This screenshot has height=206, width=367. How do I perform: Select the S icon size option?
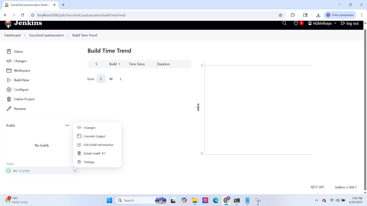101,79
